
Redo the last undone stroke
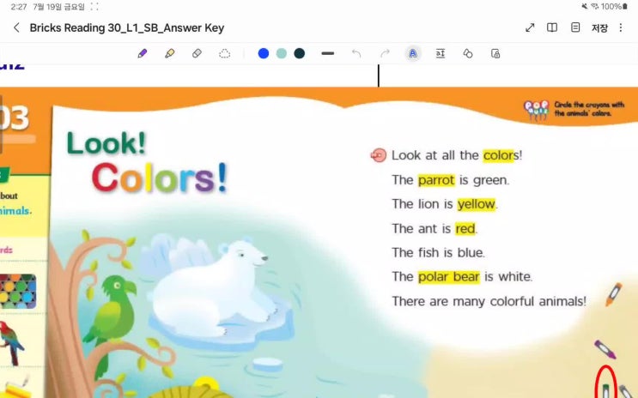coord(385,53)
